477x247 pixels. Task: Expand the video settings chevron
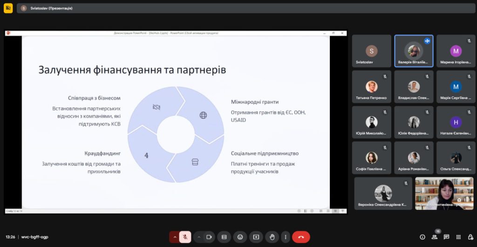(198, 237)
